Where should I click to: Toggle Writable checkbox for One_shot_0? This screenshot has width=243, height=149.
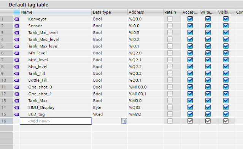(x=208, y=87)
